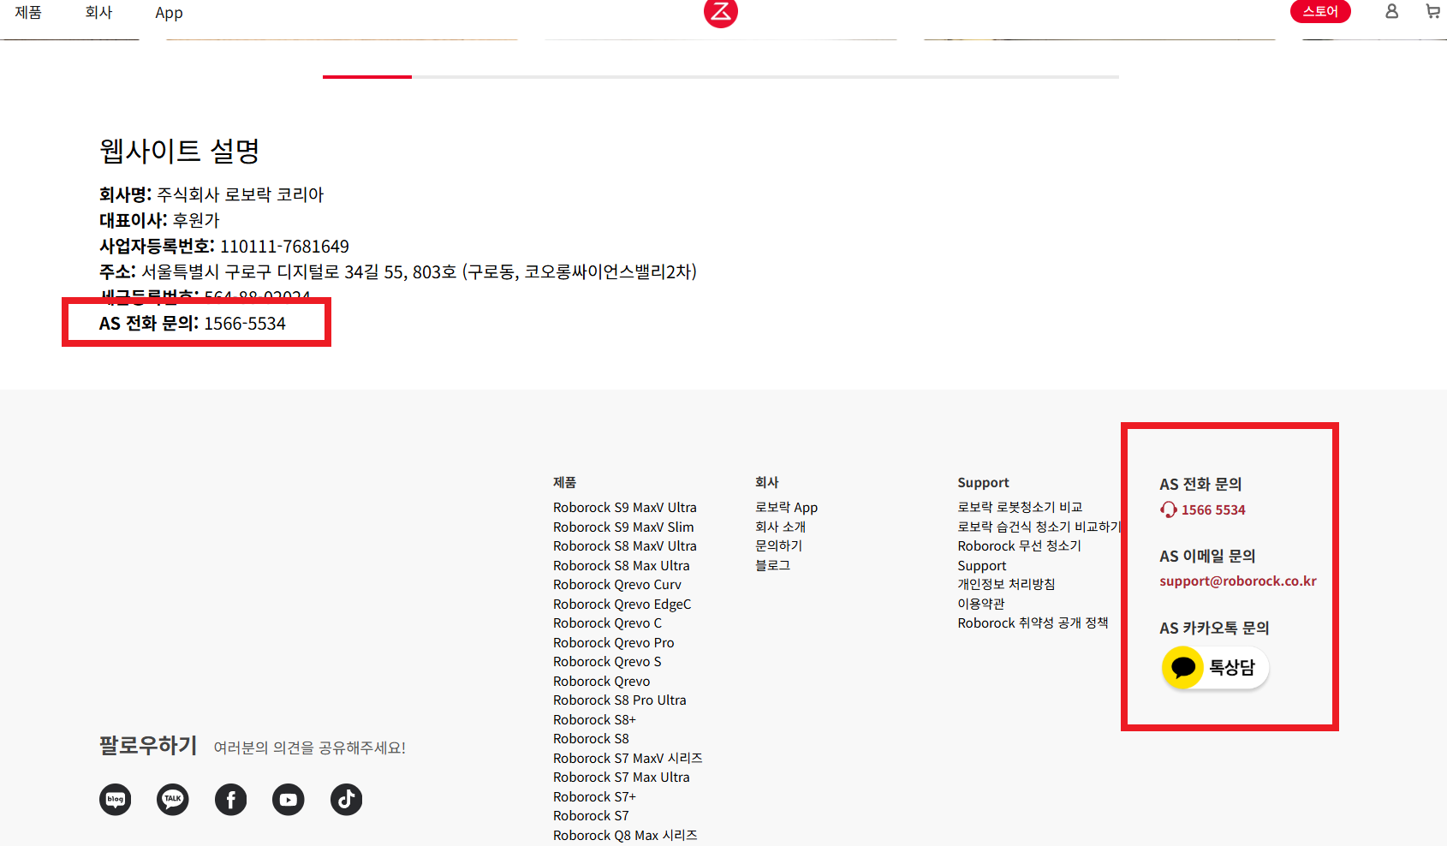Email support@roborock.co.kr link
Image resolution: width=1447 pixels, height=846 pixels.
point(1238,581)
